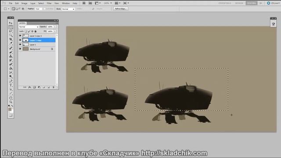This screenshot has height=158, width=281.
Task: Toggle Lock image pixels
Action: point(29,31)
